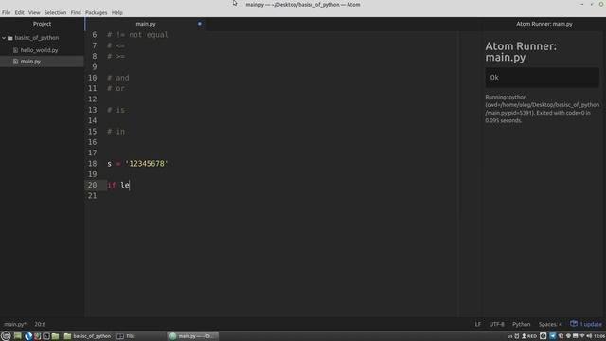Select the Atom Runner: main.py tab
The height and width of the screenshot is (341, 606).
pos(544,24)
